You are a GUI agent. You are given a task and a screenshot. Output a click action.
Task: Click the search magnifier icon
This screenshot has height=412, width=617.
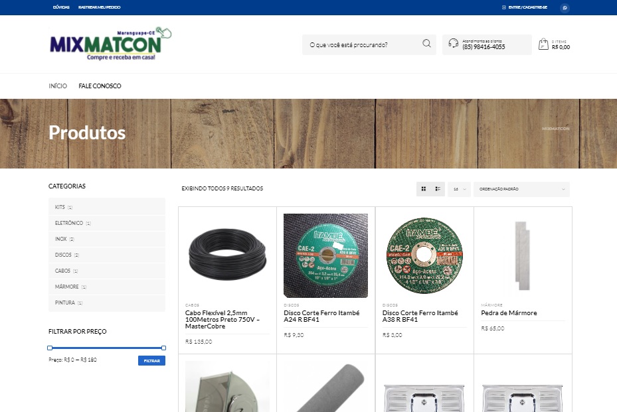[x=426, y=44]
